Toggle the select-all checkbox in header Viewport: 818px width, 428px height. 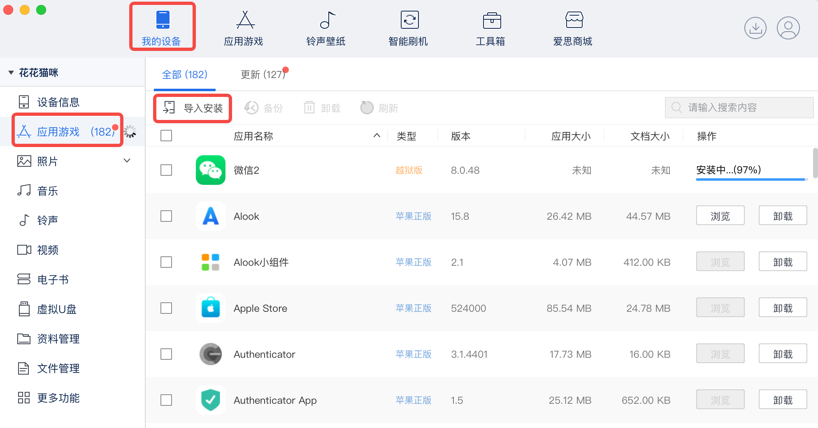166,136
